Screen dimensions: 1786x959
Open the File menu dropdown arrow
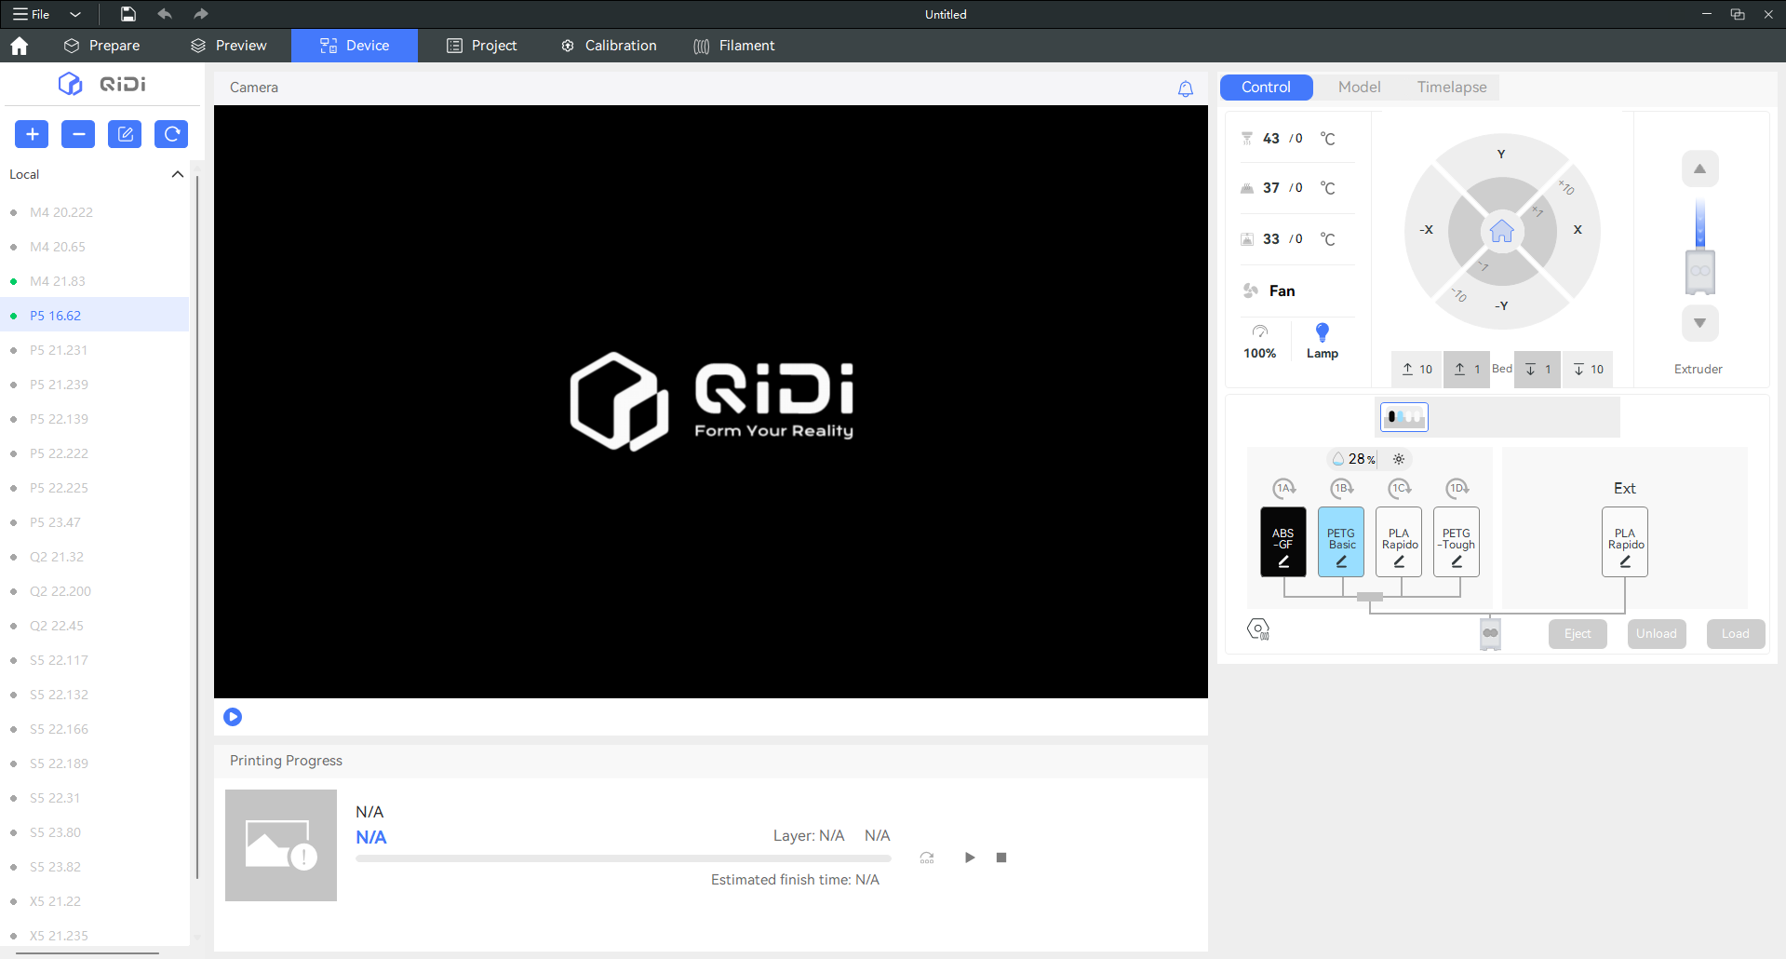[x=75, y=14]
